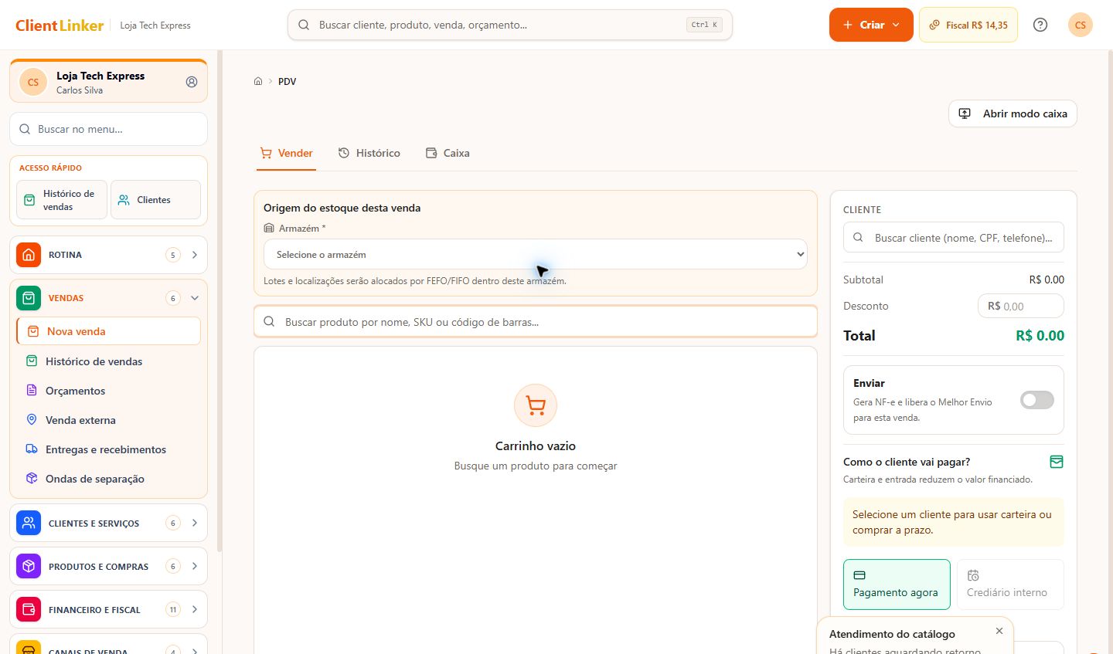Open Histórico de vendas quick access shortcut
Viewport: 1113px width, 654px height.
62,200
